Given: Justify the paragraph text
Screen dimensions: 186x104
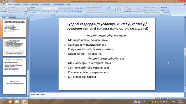Looking at the screenshot, I should (x=78, y=12).
